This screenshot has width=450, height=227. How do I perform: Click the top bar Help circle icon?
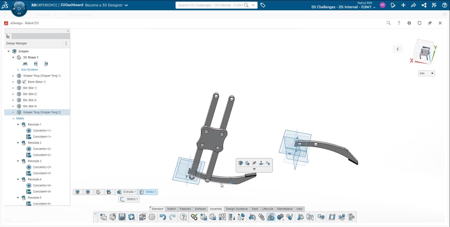444,5
